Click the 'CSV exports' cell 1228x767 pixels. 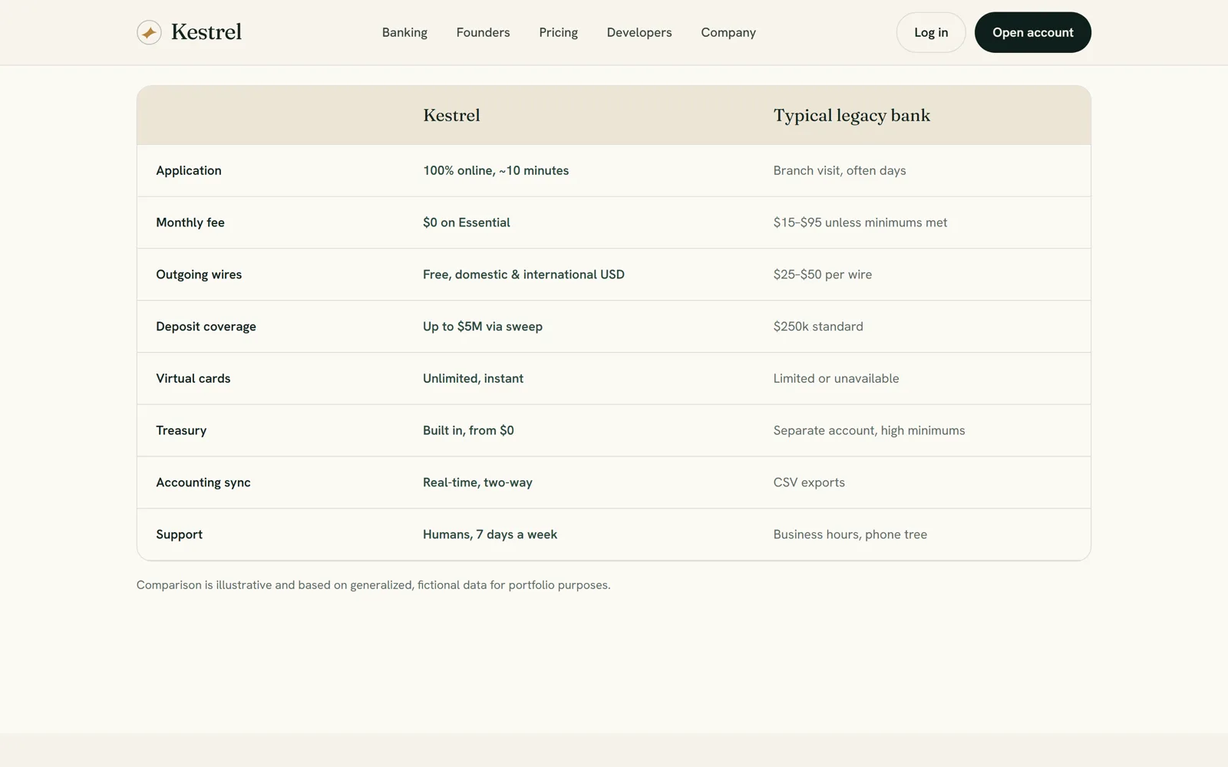(x=809, y=482)
